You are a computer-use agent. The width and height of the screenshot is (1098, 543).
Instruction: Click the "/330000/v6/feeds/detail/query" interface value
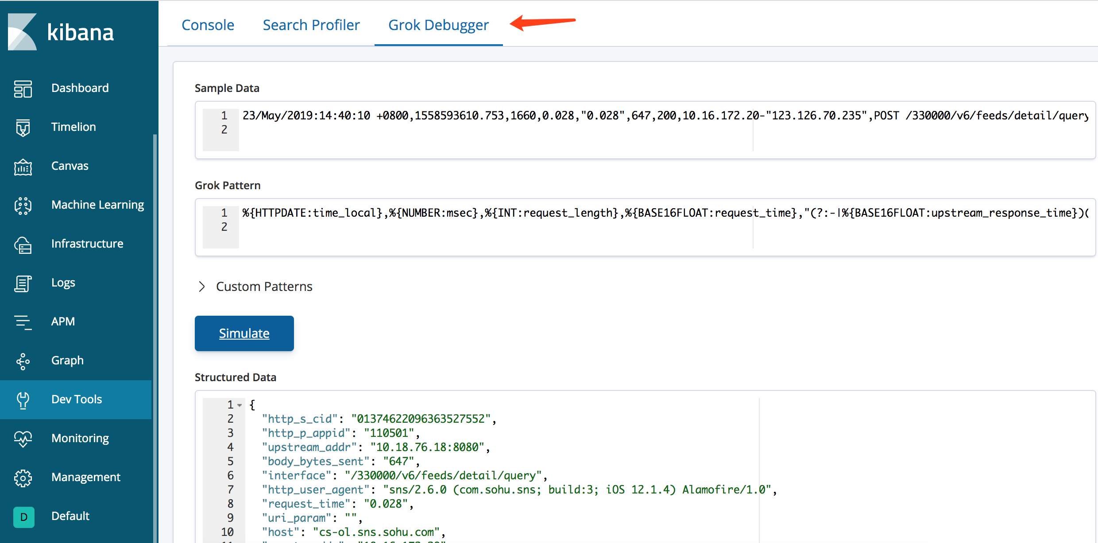point(444,476)
